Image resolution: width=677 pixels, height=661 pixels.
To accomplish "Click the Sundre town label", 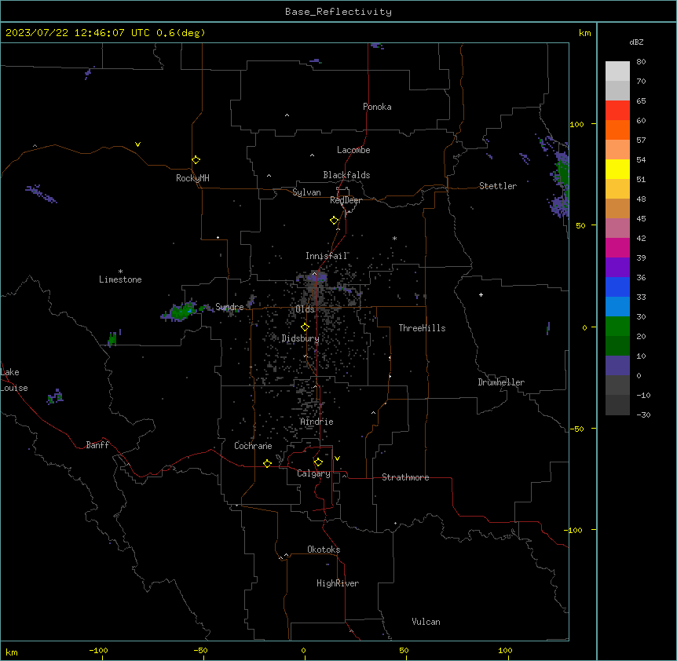I will tap(229, 307).
